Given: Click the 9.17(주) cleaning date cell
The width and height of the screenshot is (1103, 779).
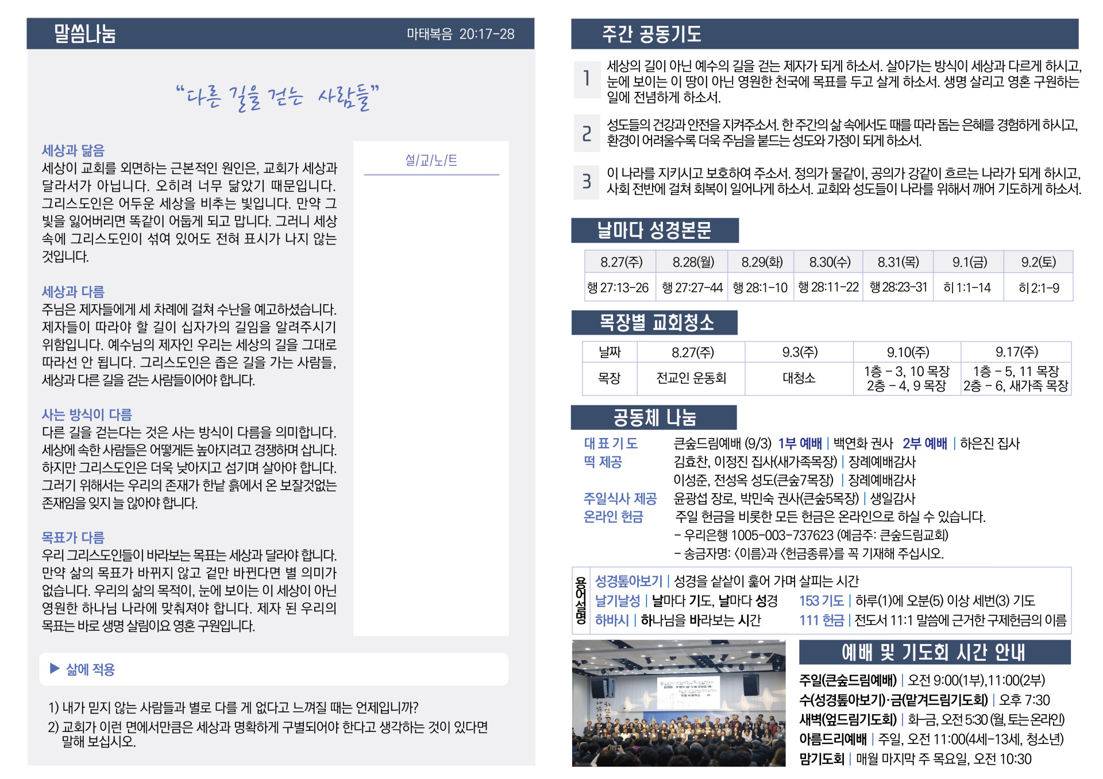Looking at the screenshot, I should coord(1016,352).
